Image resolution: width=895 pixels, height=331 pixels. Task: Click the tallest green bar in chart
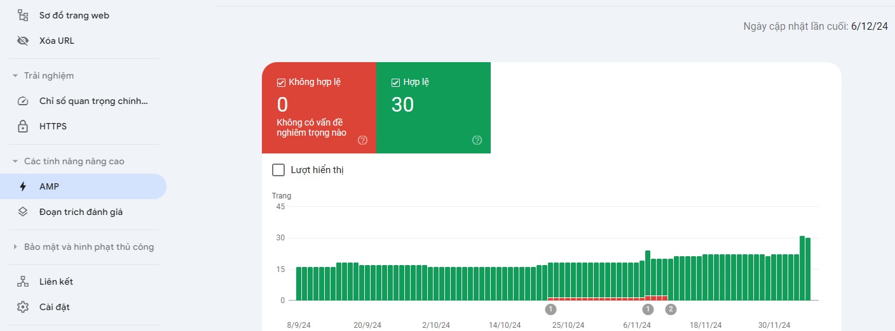802,268
